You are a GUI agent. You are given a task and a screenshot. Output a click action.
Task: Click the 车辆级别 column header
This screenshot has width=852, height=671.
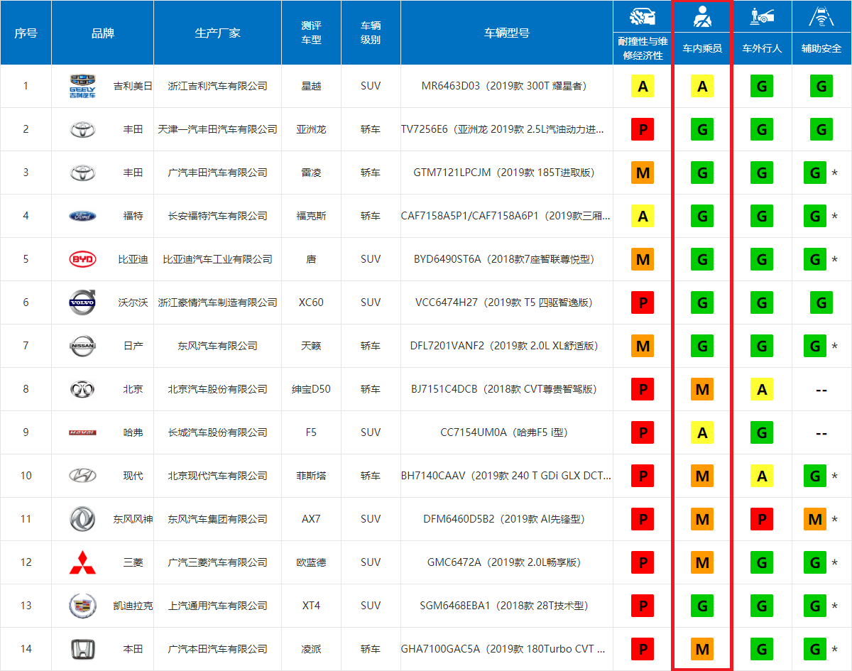coord(371,33)
